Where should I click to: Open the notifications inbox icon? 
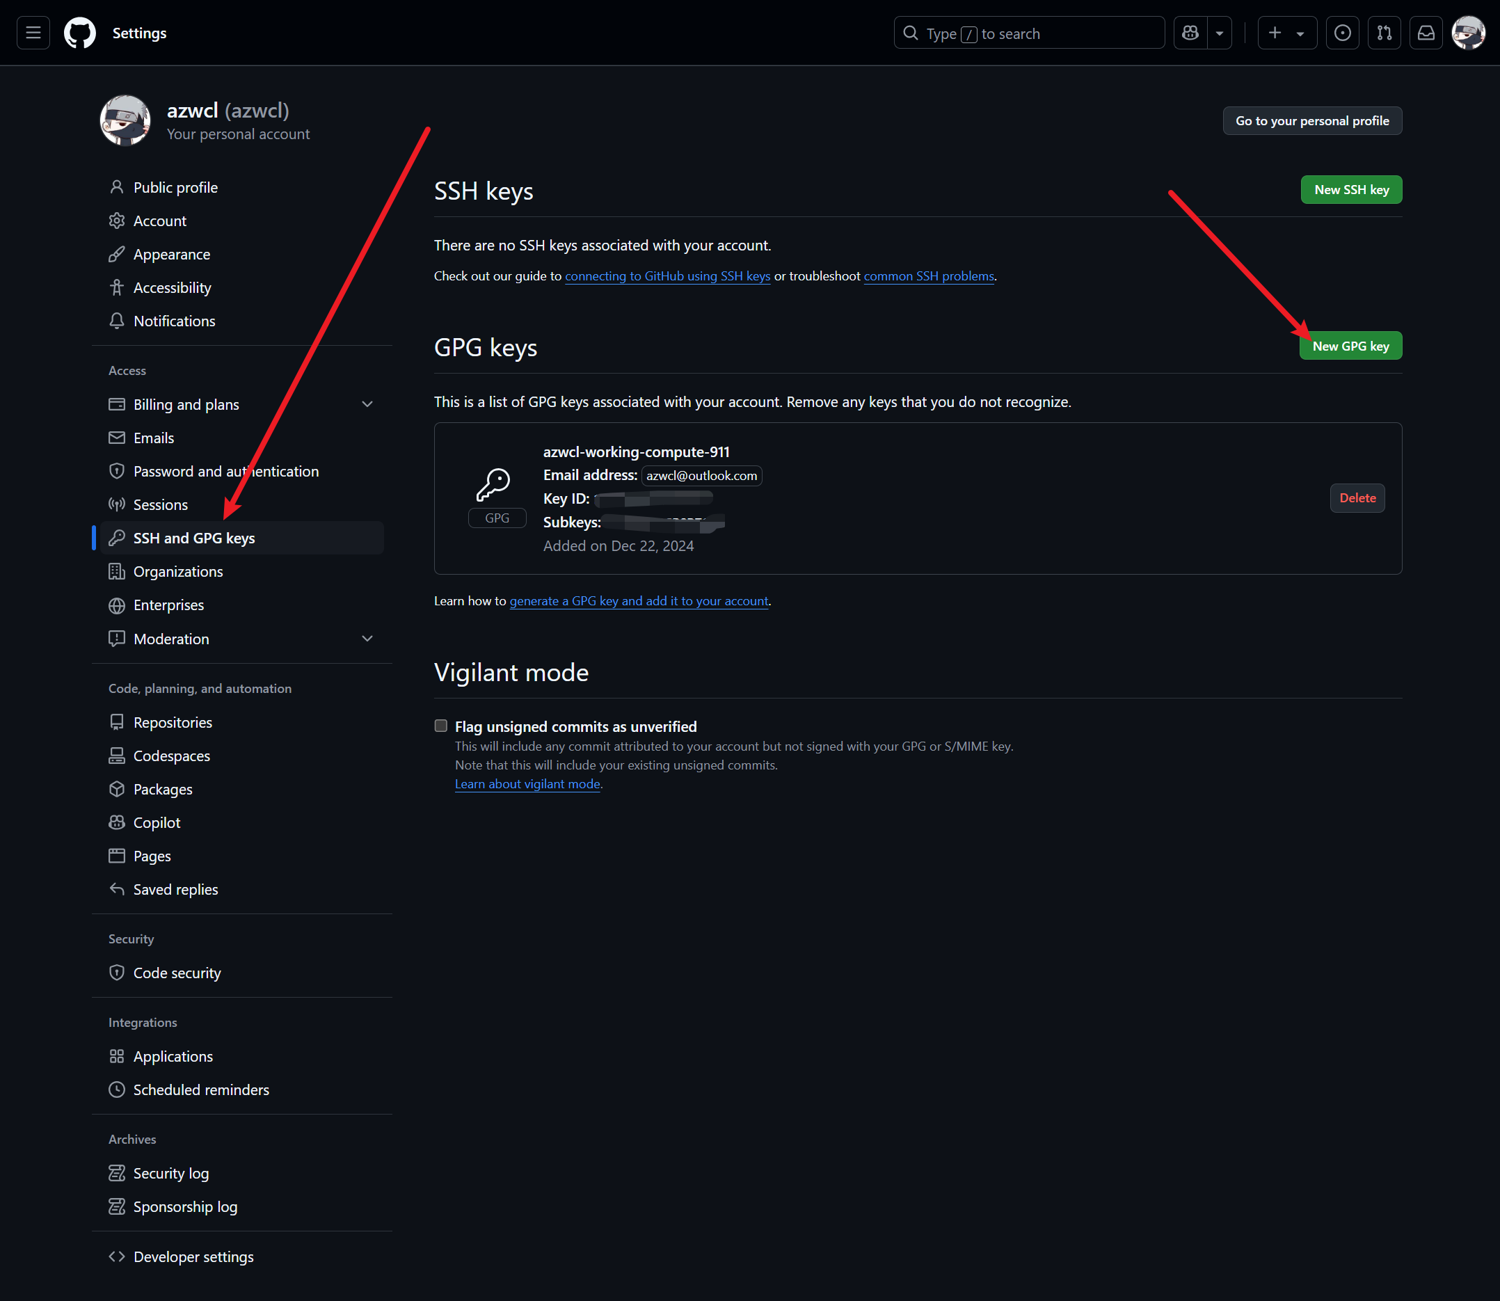[1426, 33]
